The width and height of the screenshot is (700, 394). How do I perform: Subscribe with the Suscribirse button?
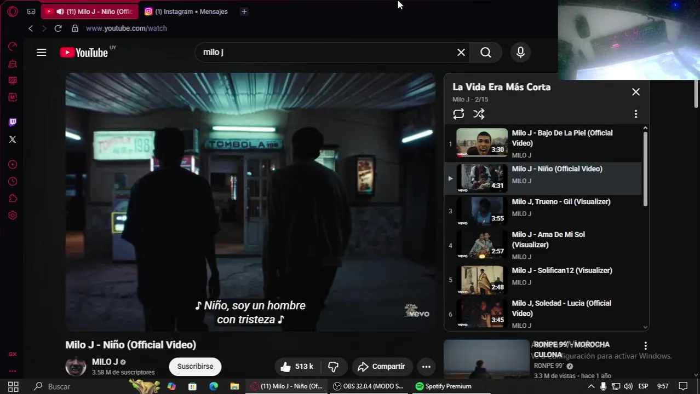click(x=195, y=367)
